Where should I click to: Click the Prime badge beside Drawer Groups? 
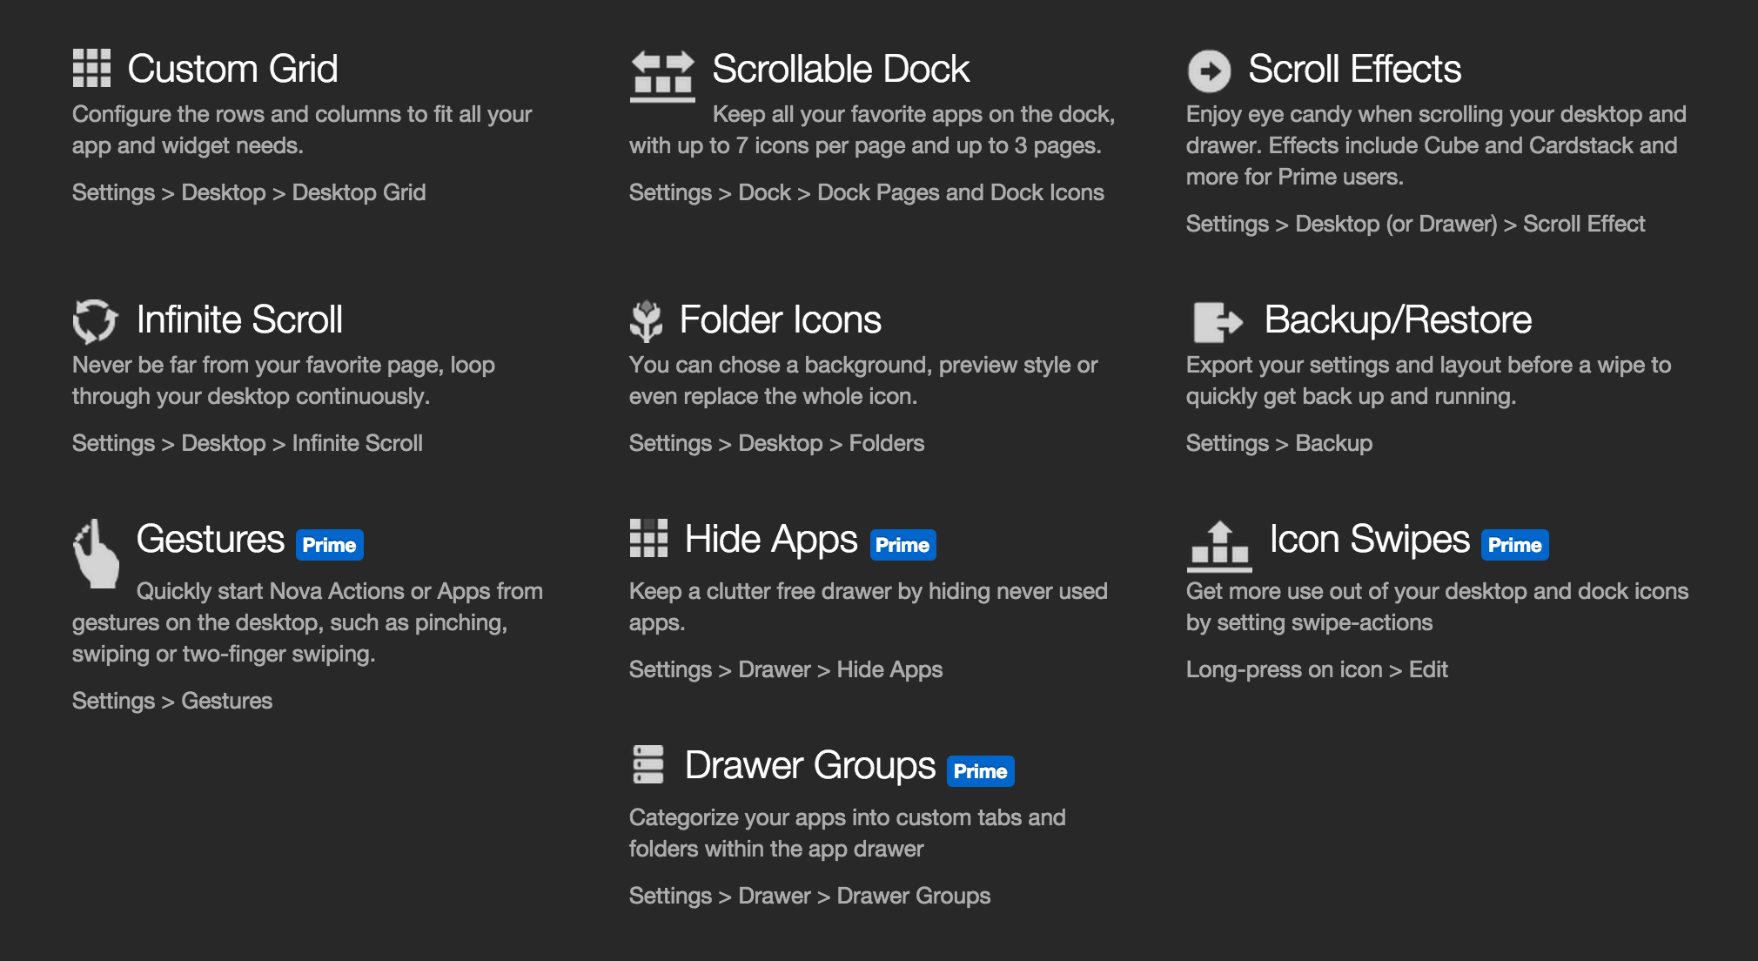(980, 771)
